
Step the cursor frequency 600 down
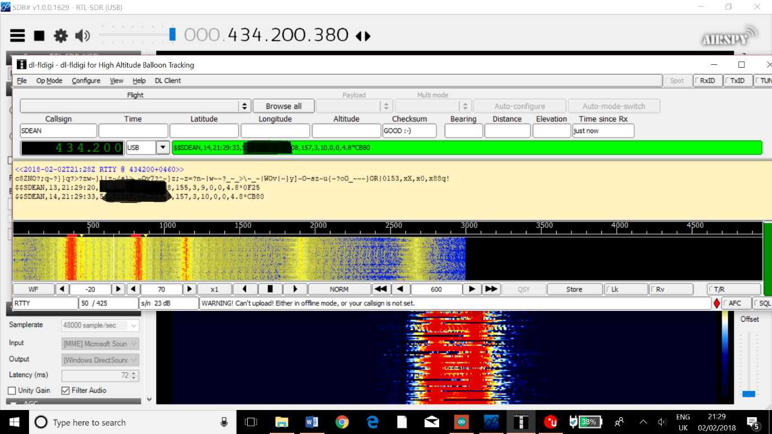[x=400, y=289]
